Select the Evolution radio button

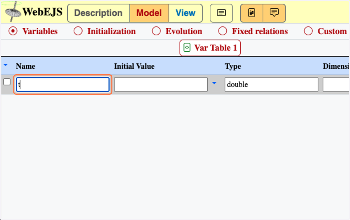pyautogui.click(x=156, y=31)
